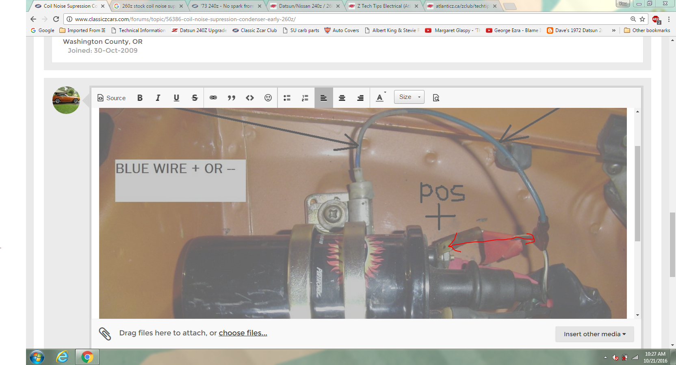Screen dimensions: 676x365
Task: Expand the Insert other media menu
Action: 594,334
